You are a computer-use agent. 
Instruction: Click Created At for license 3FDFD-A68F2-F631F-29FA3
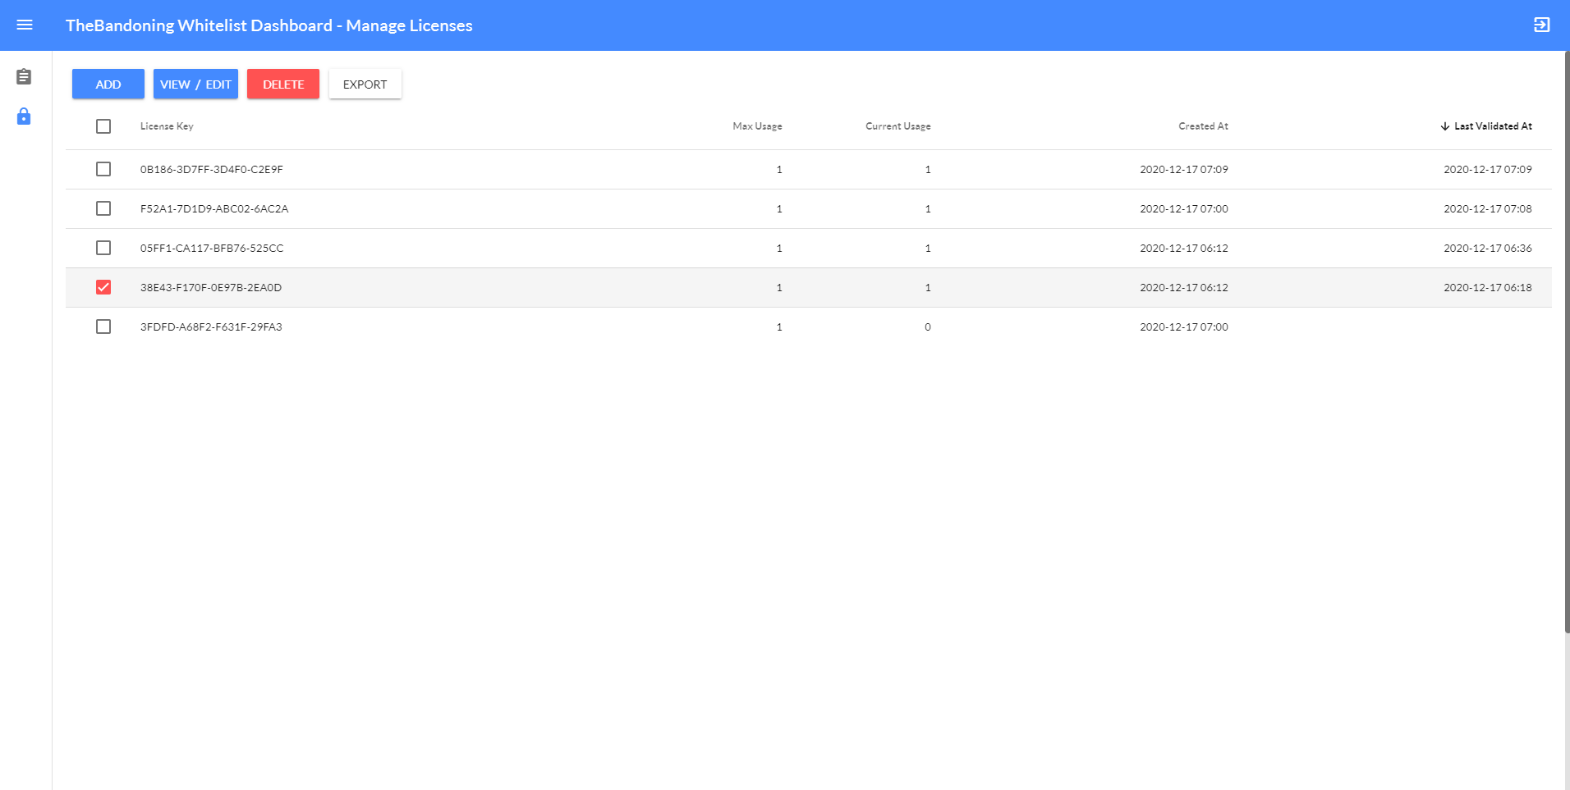click(x=1184, y=327)
